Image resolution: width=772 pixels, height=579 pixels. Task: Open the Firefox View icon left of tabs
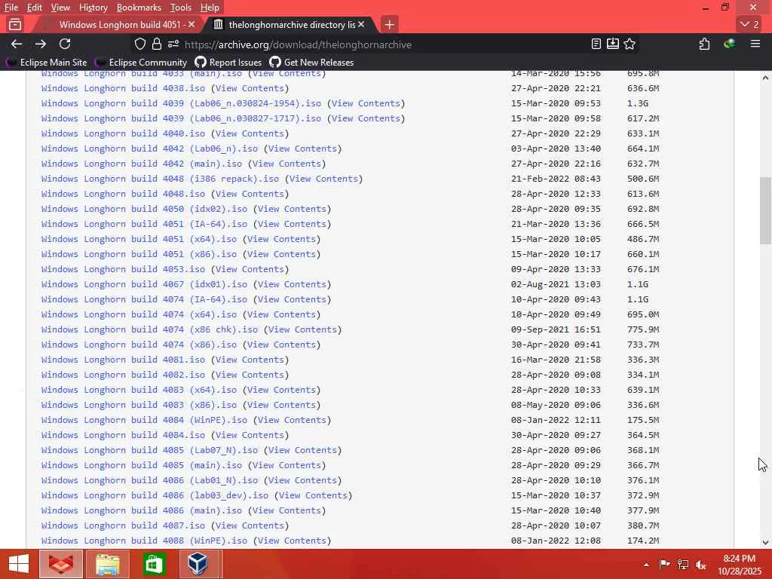point(15,24)
